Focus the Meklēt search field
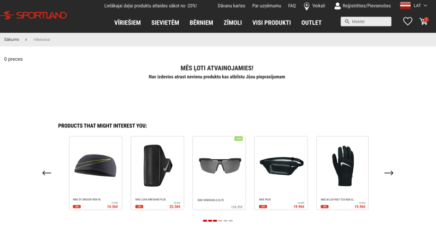 (366, 22)
